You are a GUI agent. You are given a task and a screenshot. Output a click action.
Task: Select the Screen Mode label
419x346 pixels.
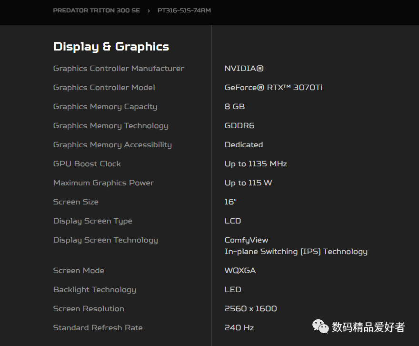point(79,271)
